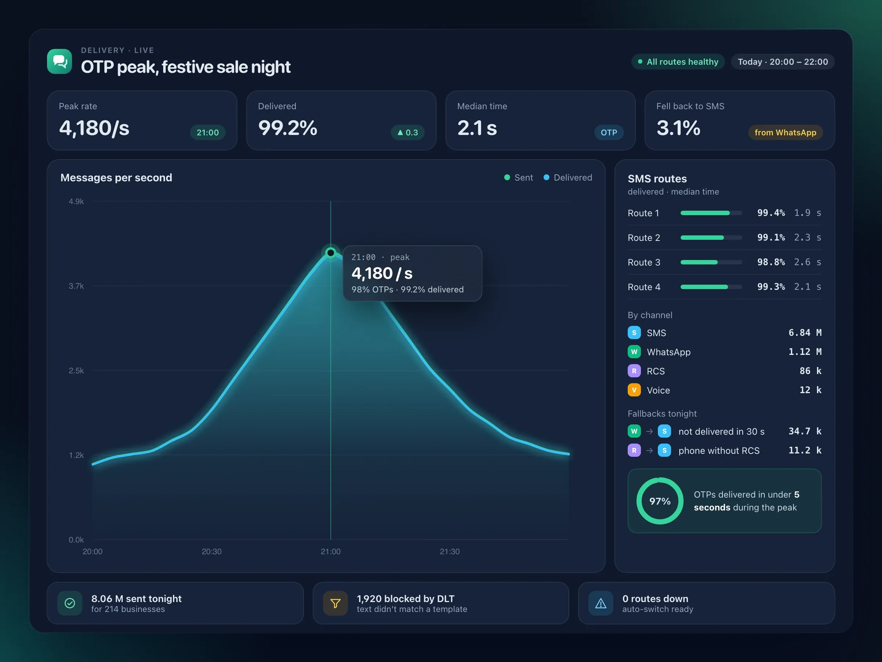The width and height of the screenshot is (882, 662).
Task: Click the Route 2 label
Action: 643,238
